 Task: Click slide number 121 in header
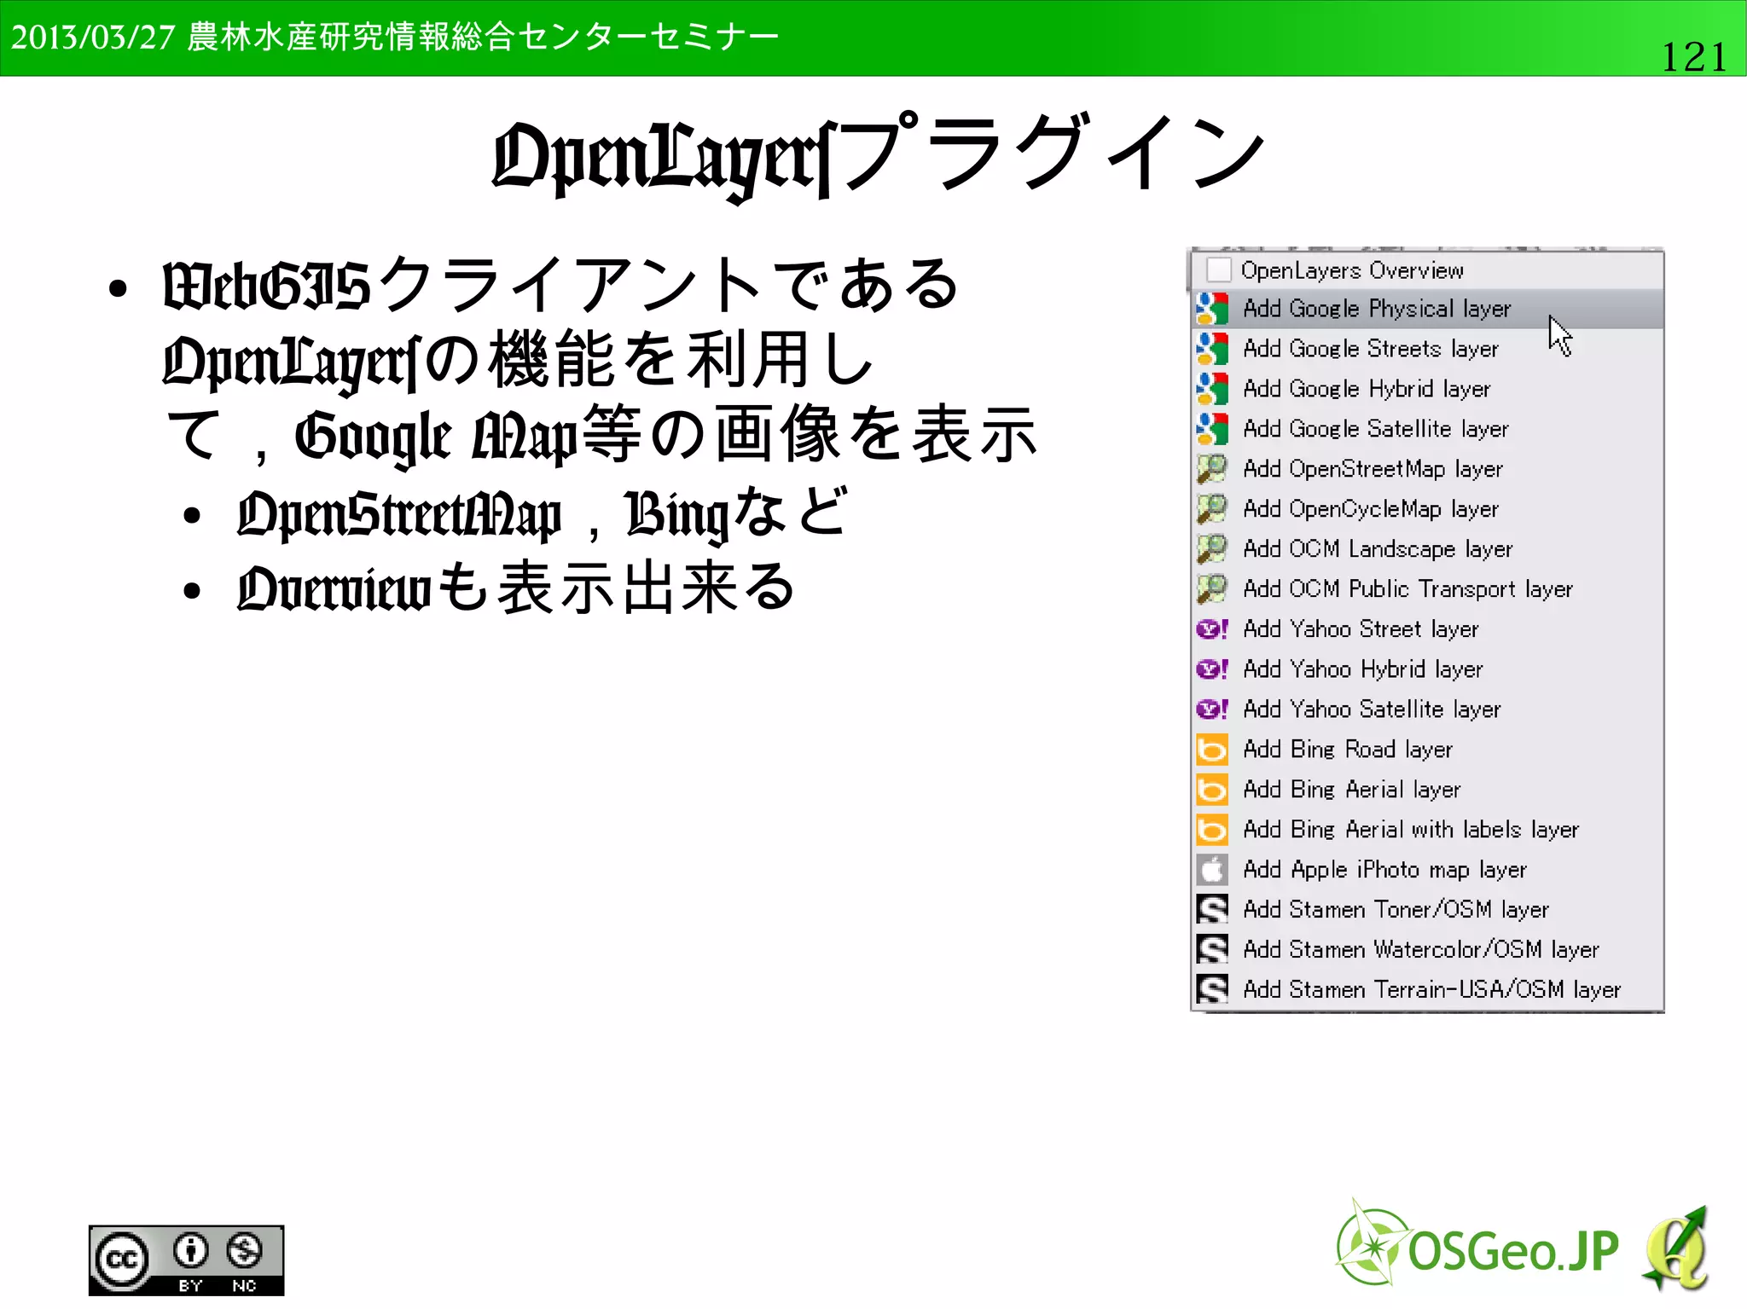[1694, 57]
